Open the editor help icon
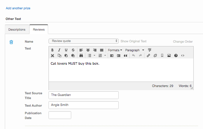 pyautogui.click(x=176, y=55)
